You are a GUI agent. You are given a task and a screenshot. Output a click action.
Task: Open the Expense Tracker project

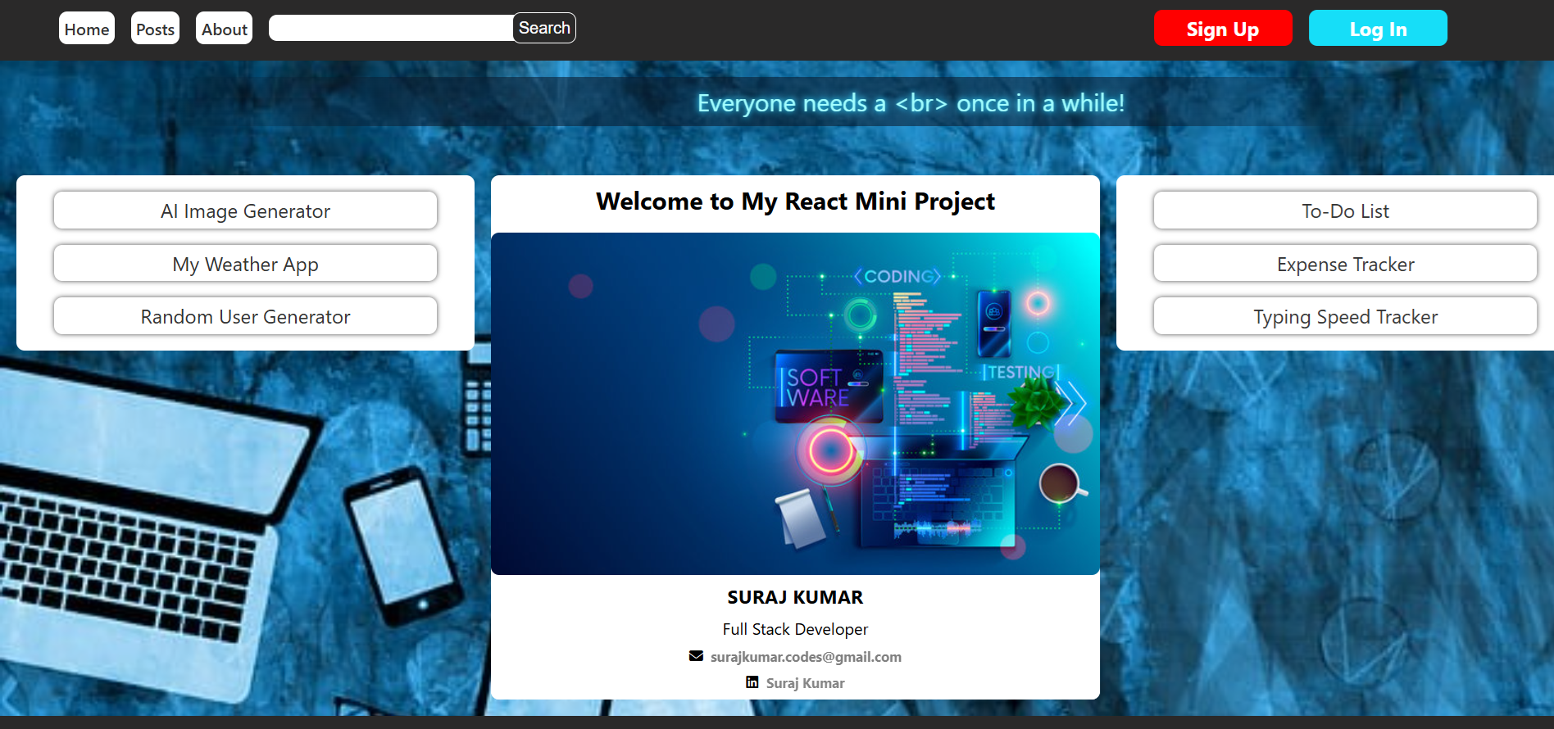coord(1345,264)
